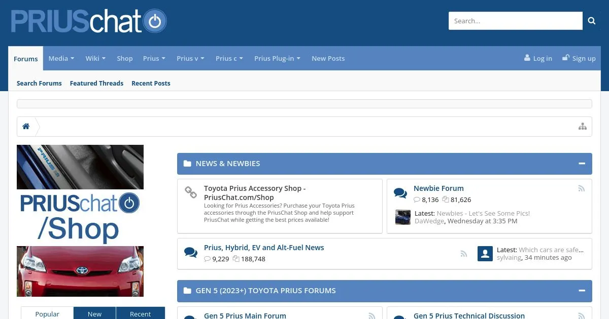Screen dimensions: 609x319
Task: Click RSS icon for Gen 5 Technical Discussion
Action: (582, 315)
